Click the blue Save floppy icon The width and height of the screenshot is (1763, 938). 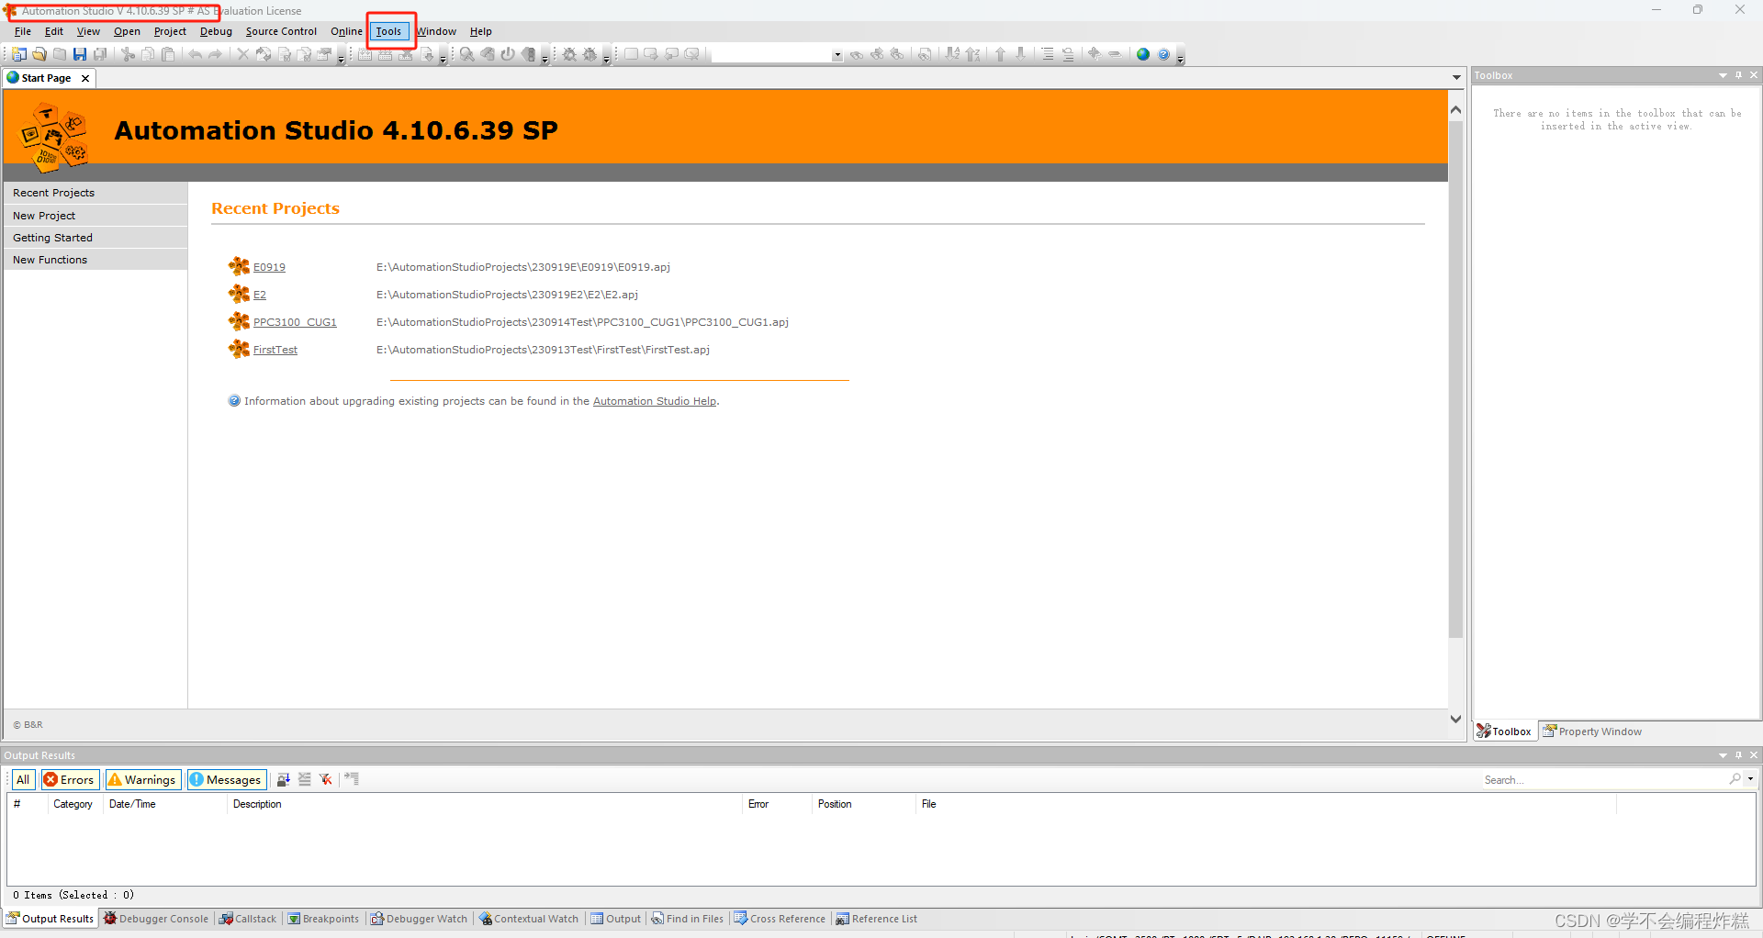pyautogui.click(x=80, y=54)
